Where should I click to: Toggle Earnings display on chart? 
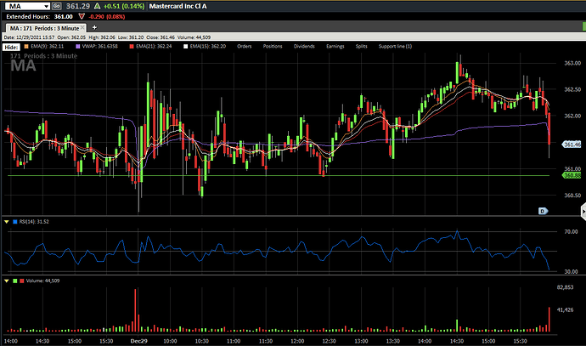tap(335, 47)
